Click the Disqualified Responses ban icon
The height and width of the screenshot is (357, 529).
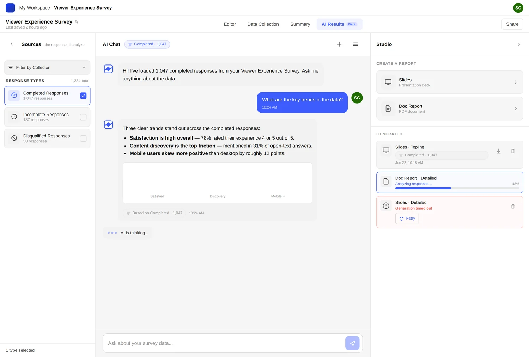(14, 138)
